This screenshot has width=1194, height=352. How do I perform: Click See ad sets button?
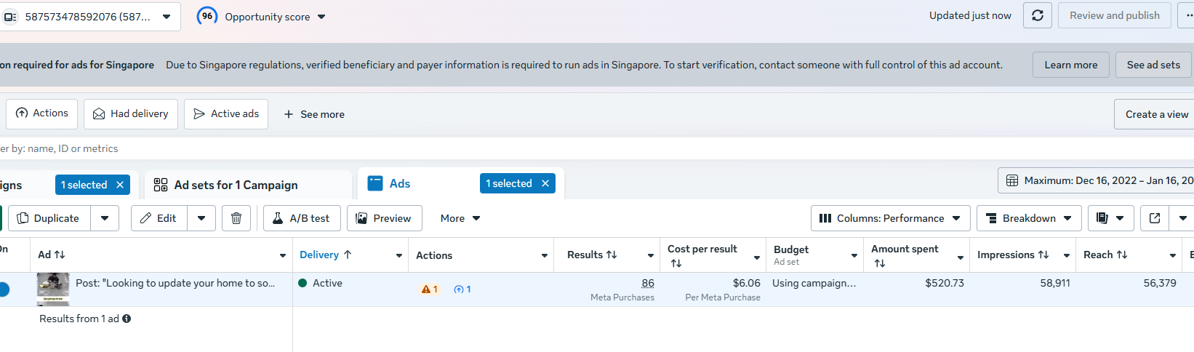click(1153, 65)
